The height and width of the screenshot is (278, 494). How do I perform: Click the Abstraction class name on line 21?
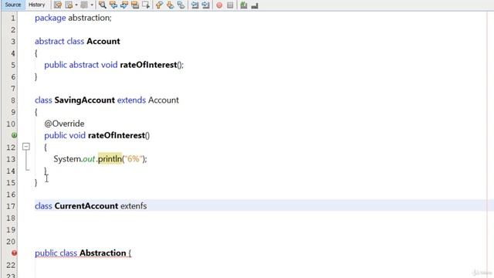coord(103,253)
